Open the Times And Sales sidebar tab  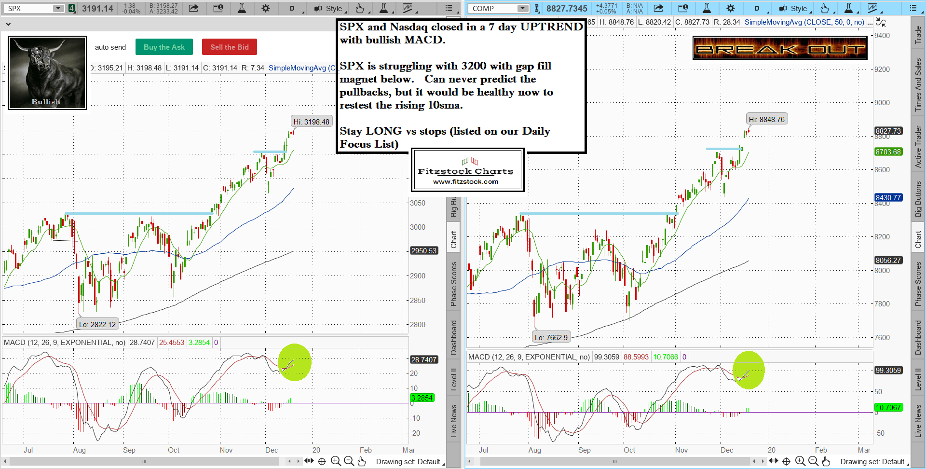tap(918, 85)
